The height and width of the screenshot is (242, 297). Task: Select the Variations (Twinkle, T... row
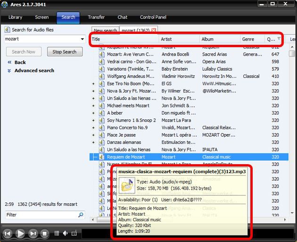click(x=189, y=69)
